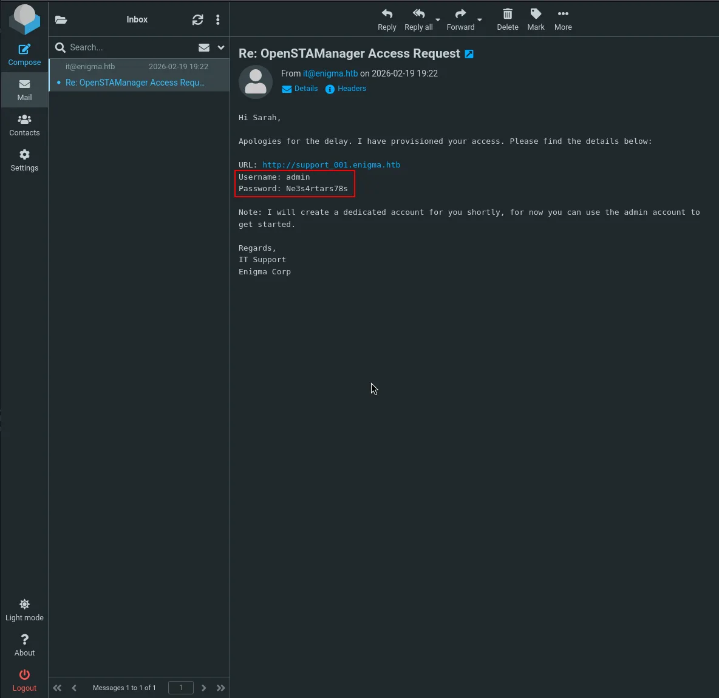Show message Details
The image size is (719, 698).
(x=300, y=89)
